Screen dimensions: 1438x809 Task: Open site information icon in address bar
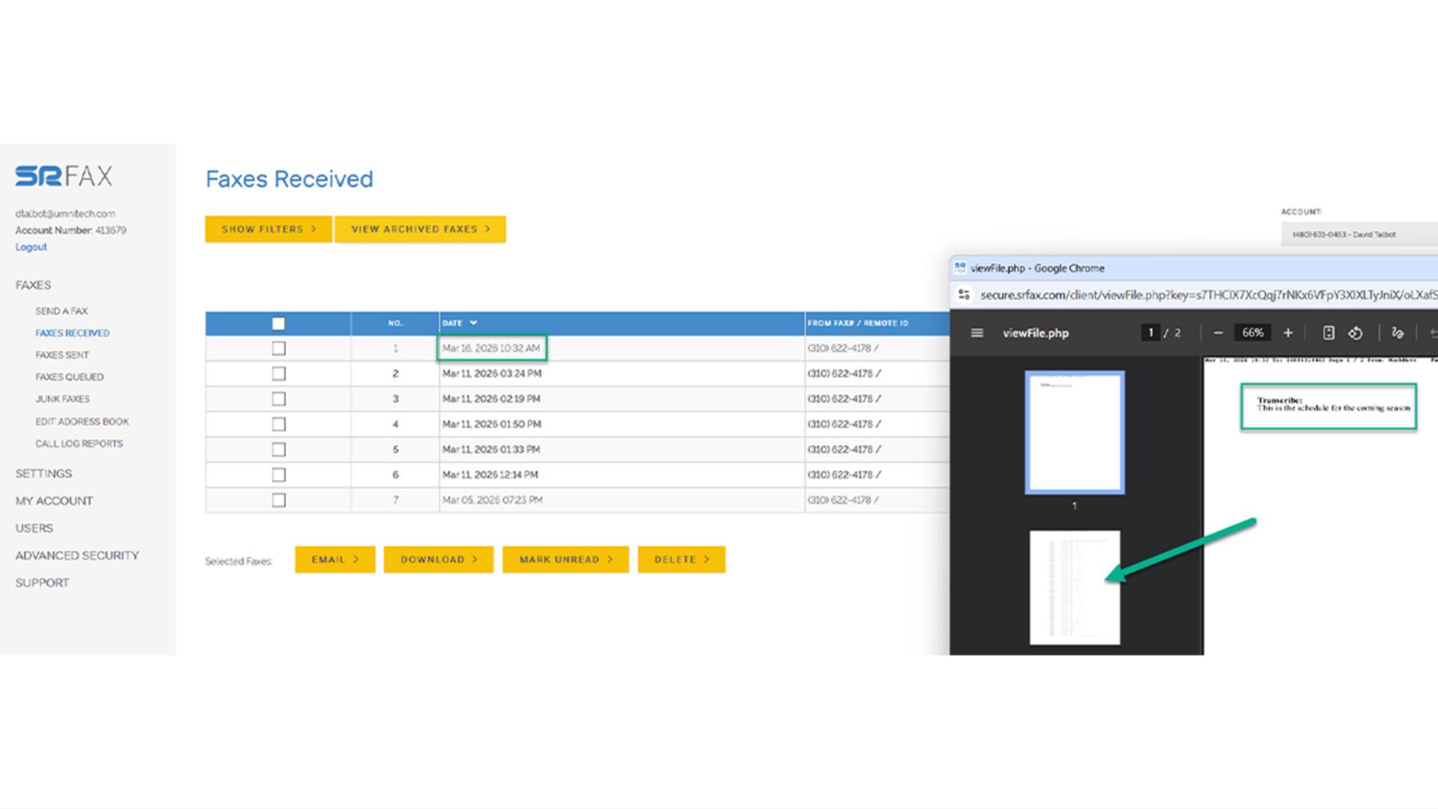964,295
